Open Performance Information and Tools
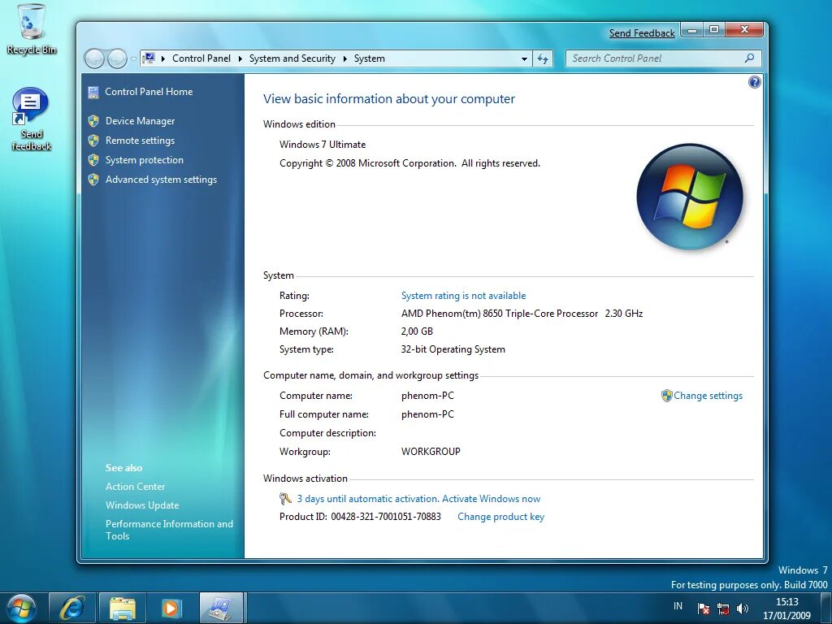 169,530
